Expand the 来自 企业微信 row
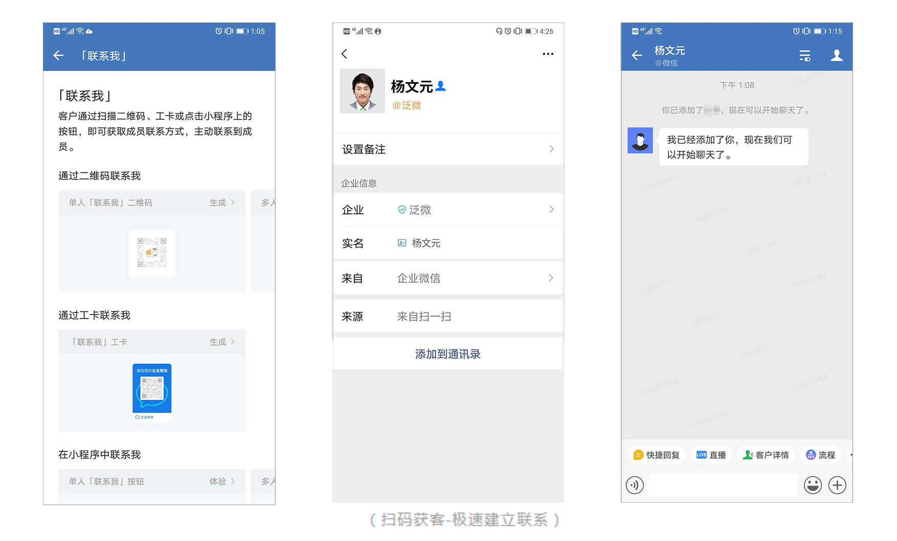This screenshot has width=897, height=541. point(447,278)
